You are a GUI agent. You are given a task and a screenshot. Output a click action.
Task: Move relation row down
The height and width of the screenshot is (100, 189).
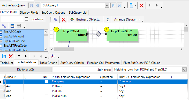(x=26, y=56)
